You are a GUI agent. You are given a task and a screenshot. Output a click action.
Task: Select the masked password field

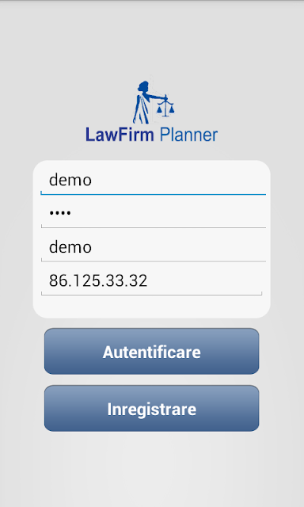153,213
